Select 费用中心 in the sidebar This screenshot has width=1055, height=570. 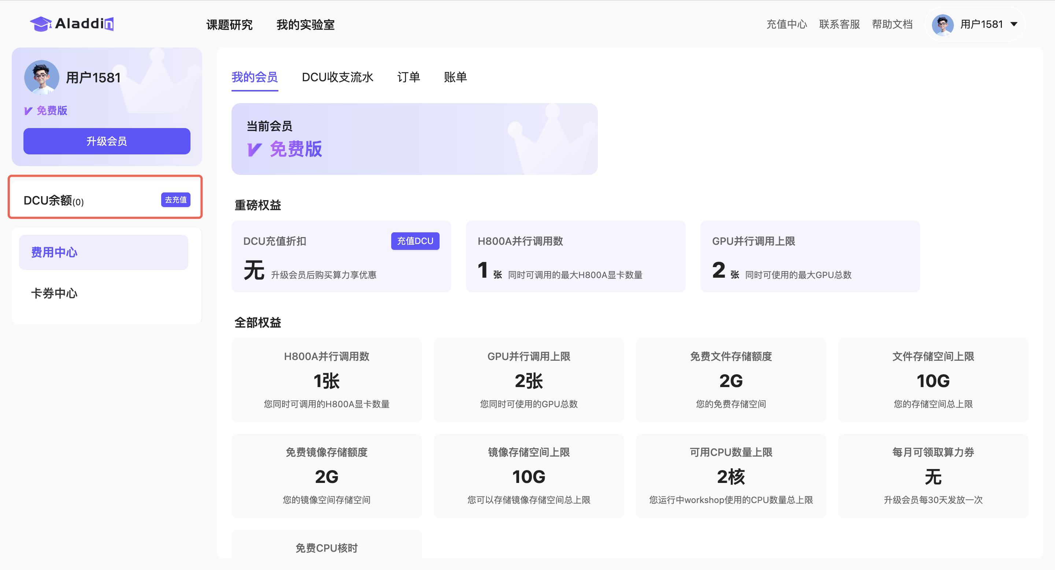pos(54,252)
